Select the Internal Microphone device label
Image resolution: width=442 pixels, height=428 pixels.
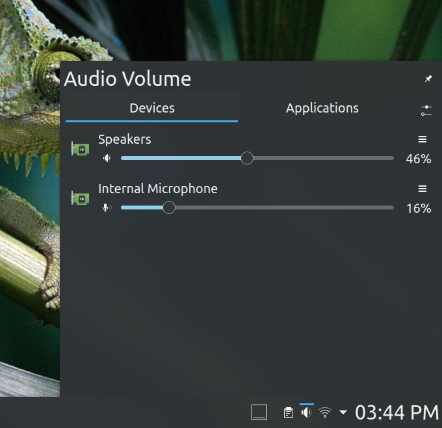(158, 189)
